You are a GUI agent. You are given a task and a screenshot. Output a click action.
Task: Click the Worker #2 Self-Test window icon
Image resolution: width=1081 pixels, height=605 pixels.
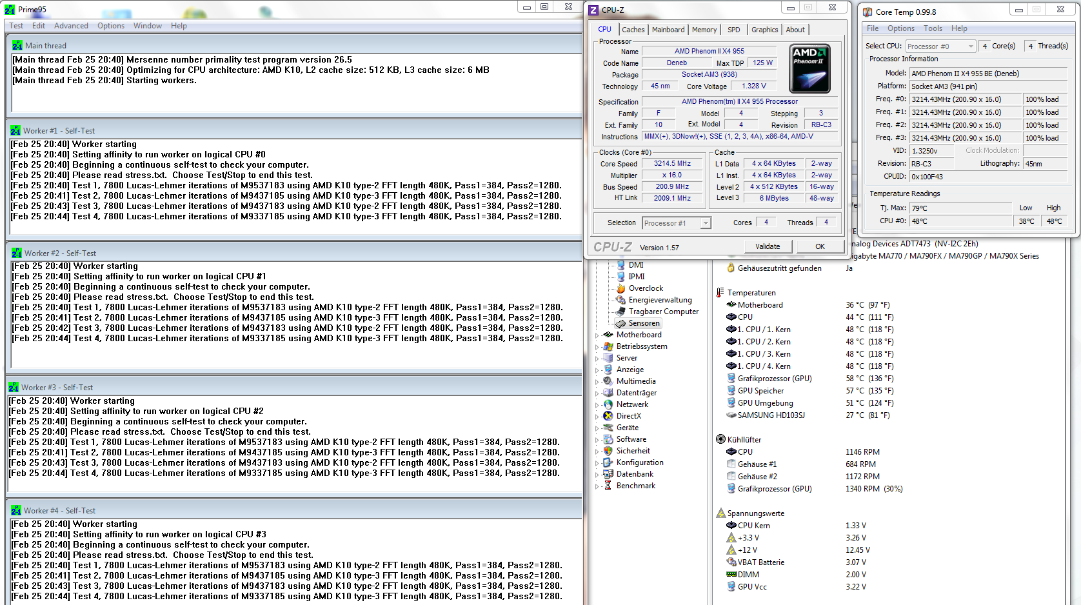(17, 253)
